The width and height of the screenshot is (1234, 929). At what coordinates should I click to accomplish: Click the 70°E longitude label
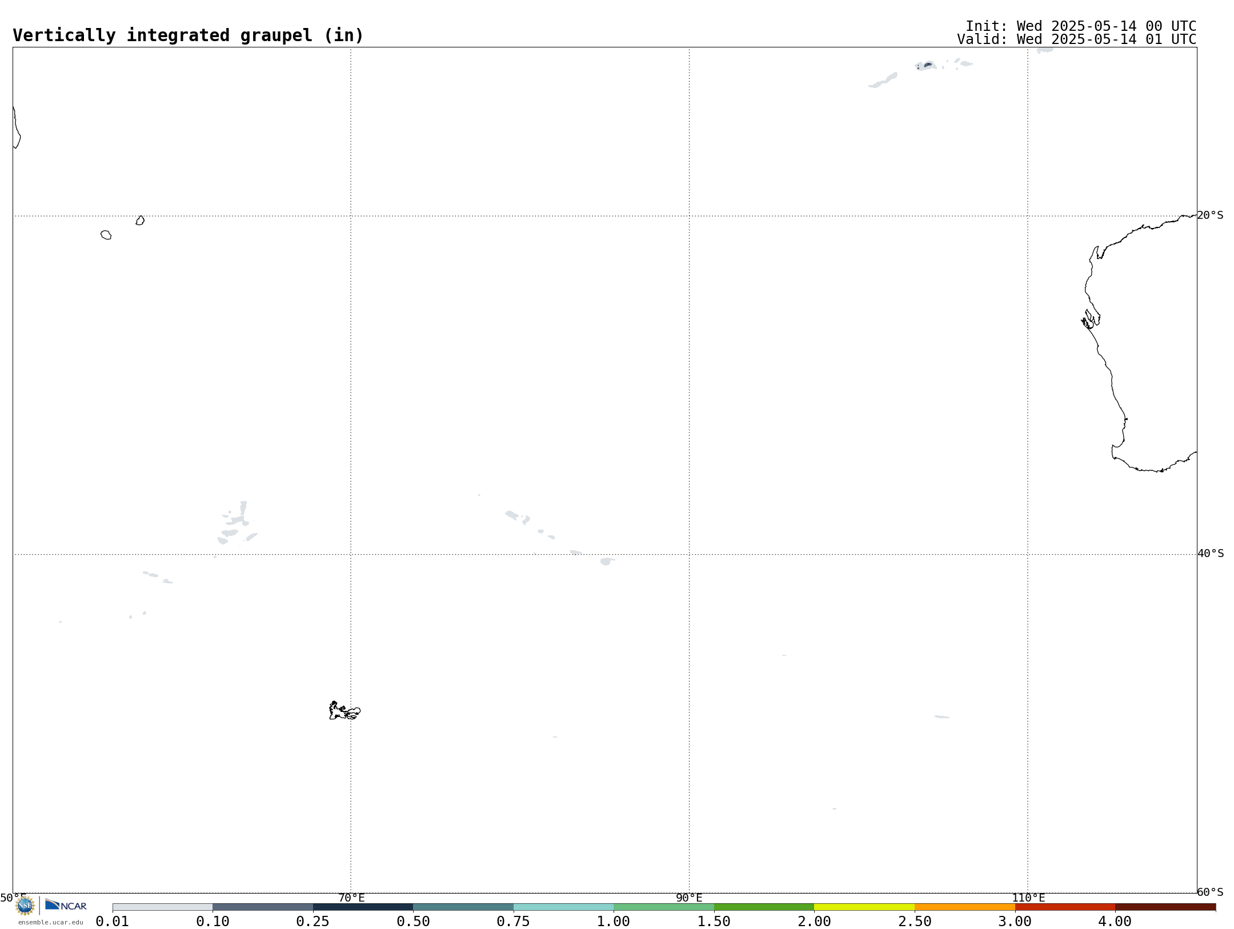(x=351, y=898)
